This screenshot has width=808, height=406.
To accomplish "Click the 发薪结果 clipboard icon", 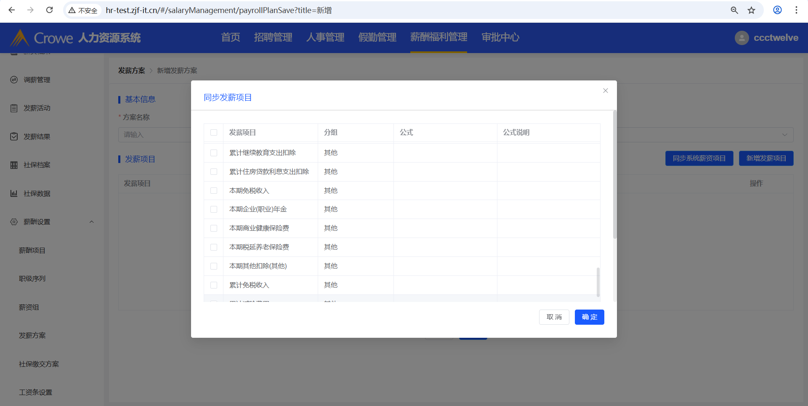I will (x=14, y=136).
